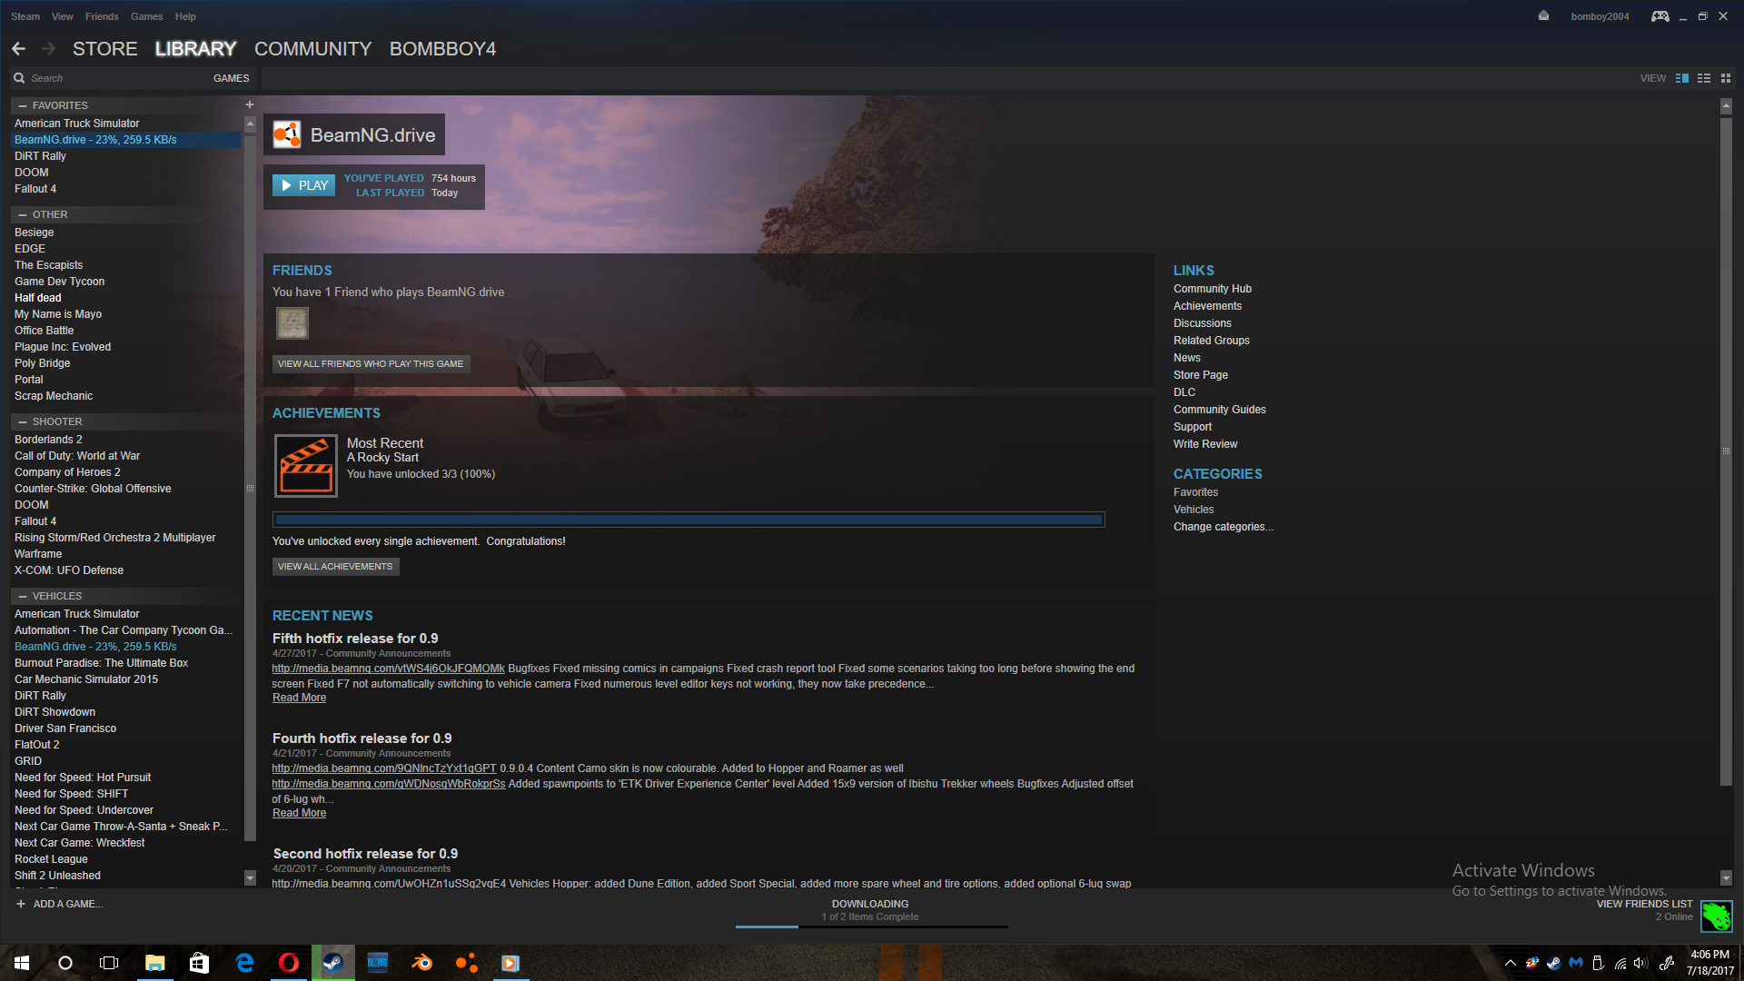
Task: Collapse the VEHICLES category
Action: 23,596
